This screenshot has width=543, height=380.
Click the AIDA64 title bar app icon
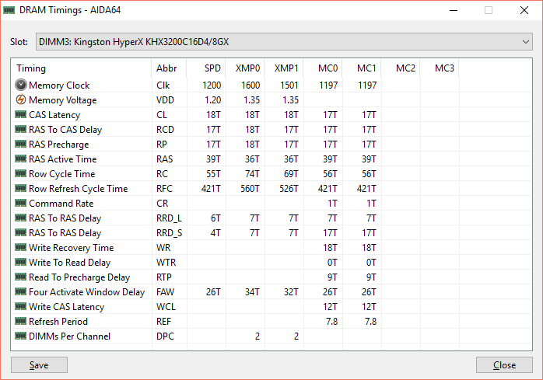click(10, 10)
